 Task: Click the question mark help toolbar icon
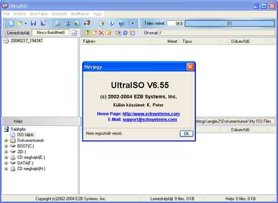(x=122, y=23)
